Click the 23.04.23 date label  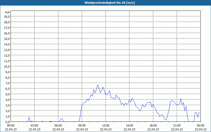[x=201, y=129]
